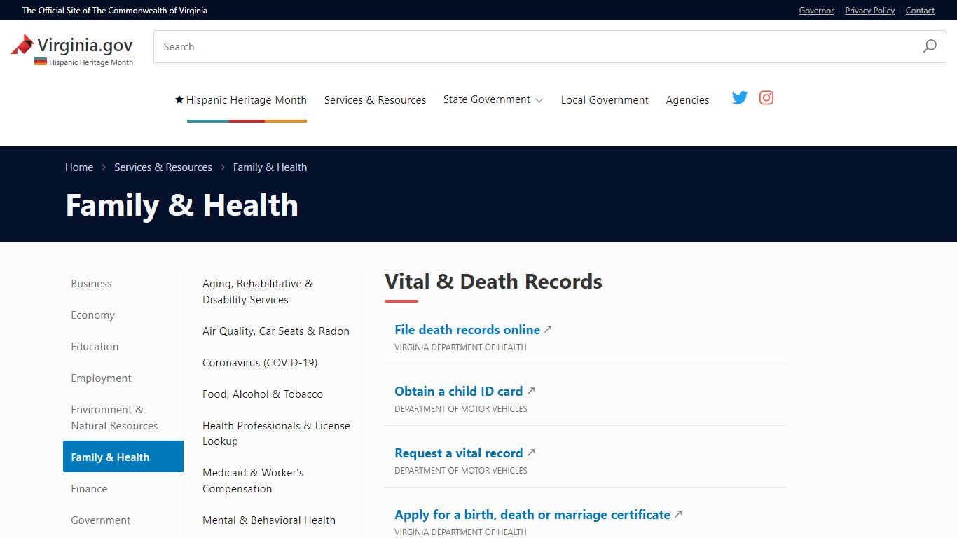Viewport: 957px width, 538px height.
Task: Go to Local Government nav item
Action: [605, 99]
